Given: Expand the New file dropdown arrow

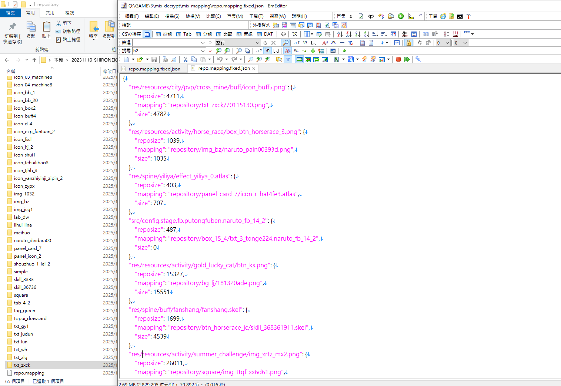Looking at the screenshot, I should [x=133, y=59].
